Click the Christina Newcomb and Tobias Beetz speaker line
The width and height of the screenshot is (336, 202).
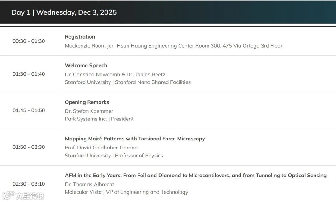pos(115,74)
